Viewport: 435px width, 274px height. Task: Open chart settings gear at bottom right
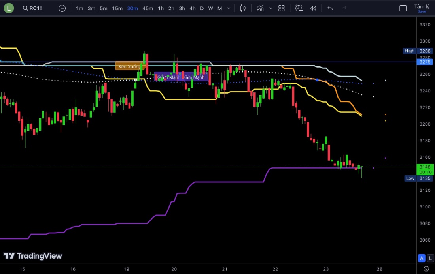click(x=426, y=269)
